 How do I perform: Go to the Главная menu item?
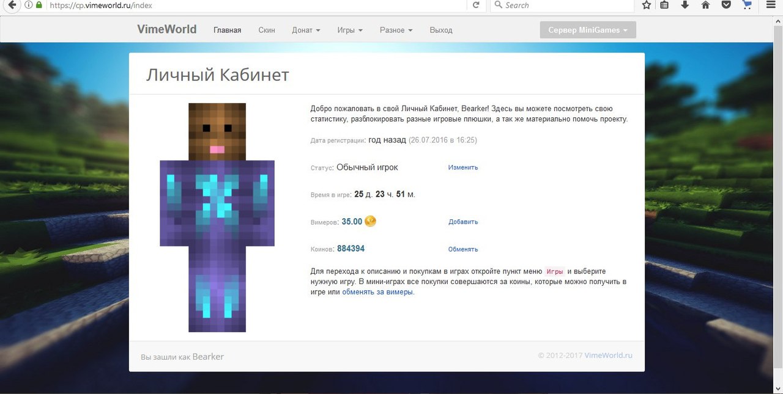point(228,30)
